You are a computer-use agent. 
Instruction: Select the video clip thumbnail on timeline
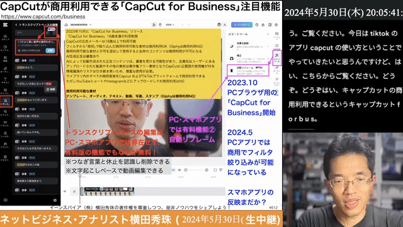pos(109,192)
